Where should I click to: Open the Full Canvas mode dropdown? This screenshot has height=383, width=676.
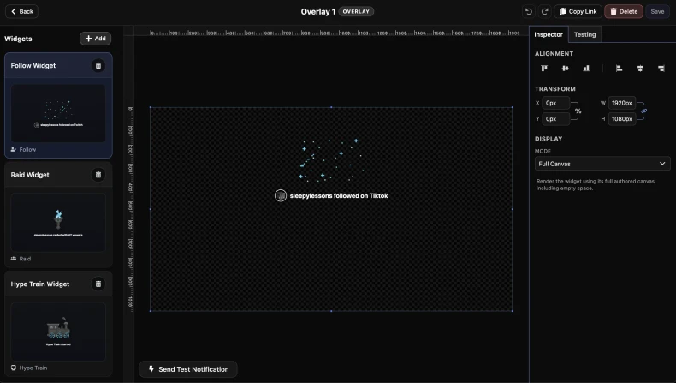click(x=602, y=164)
